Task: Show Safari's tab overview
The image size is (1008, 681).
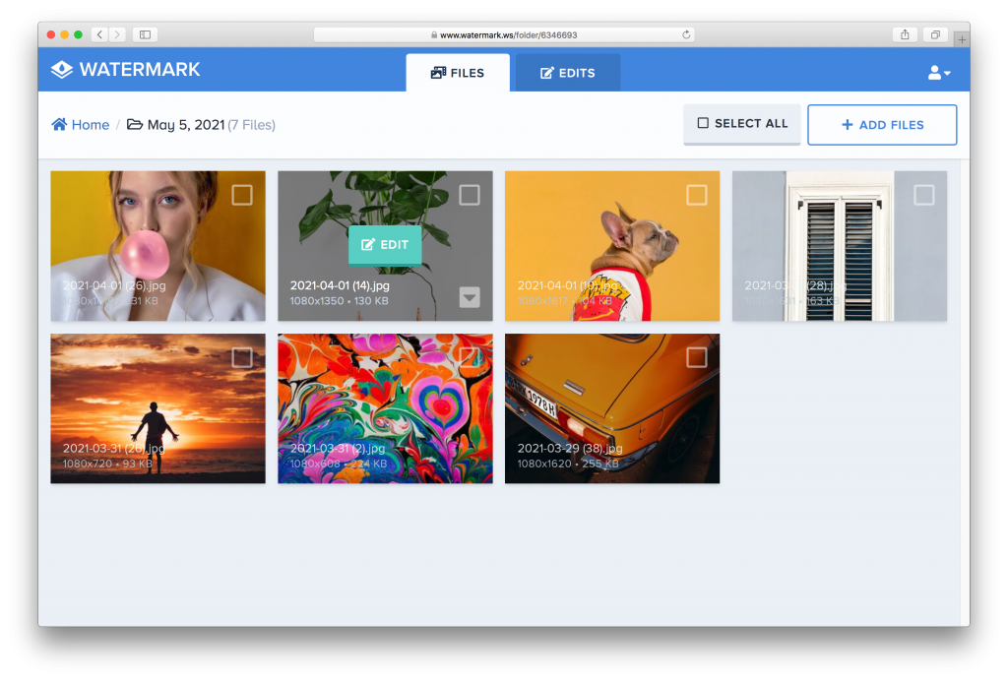Action: click(935, 34)
